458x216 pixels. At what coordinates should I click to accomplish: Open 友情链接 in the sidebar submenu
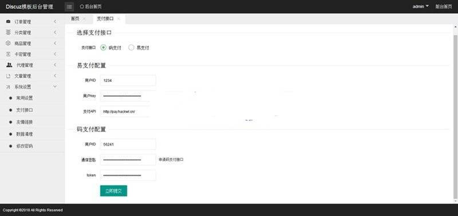coord(25,122)
